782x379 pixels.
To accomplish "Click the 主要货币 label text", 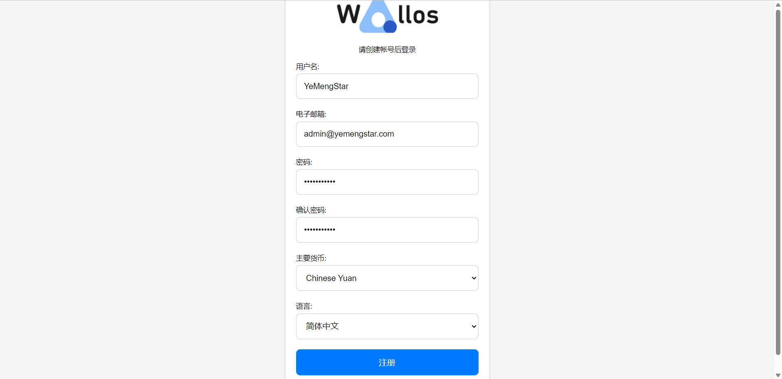I will 311,258.
